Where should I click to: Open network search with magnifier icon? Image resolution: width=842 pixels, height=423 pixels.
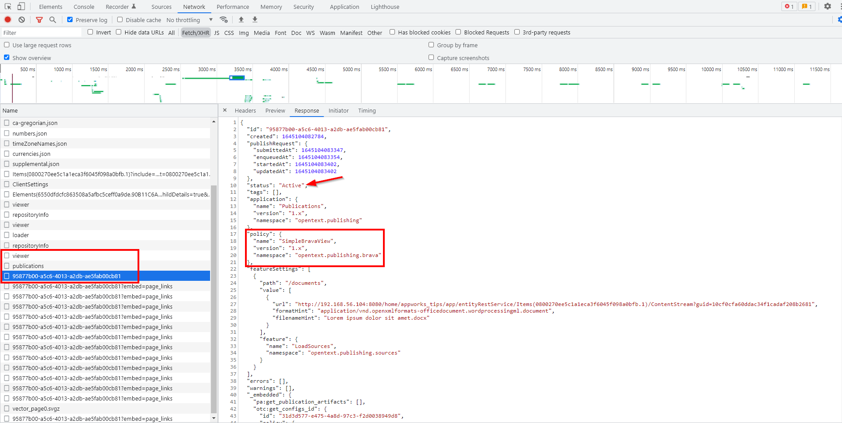(53, 20)
